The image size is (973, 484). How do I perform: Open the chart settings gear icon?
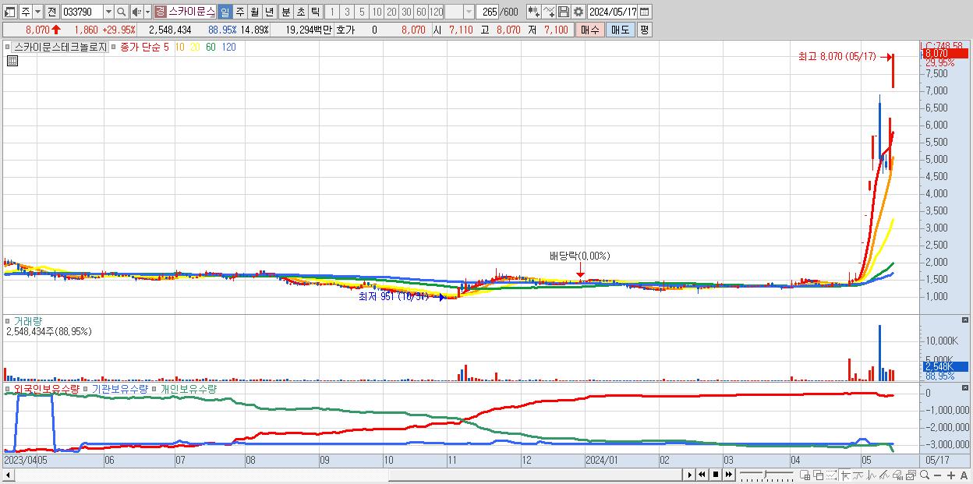pyautogui.click(x=578, y=12)
